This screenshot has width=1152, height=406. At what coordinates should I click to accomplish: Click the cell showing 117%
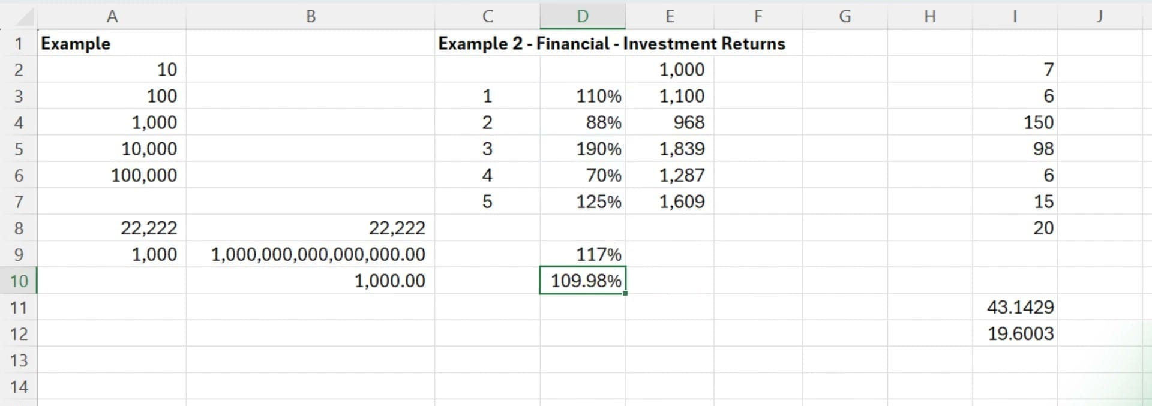pos(582,254)
